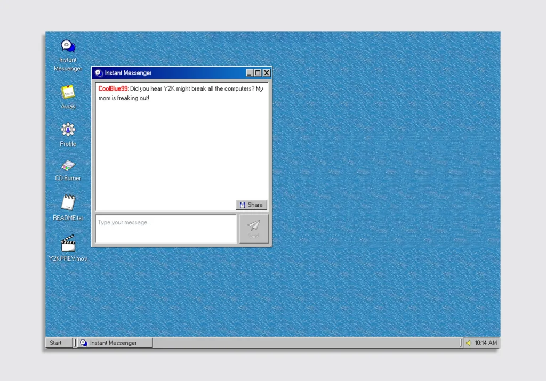546x381 pixels.
Task: Click the empty chat history area
Action: (181, 155)
